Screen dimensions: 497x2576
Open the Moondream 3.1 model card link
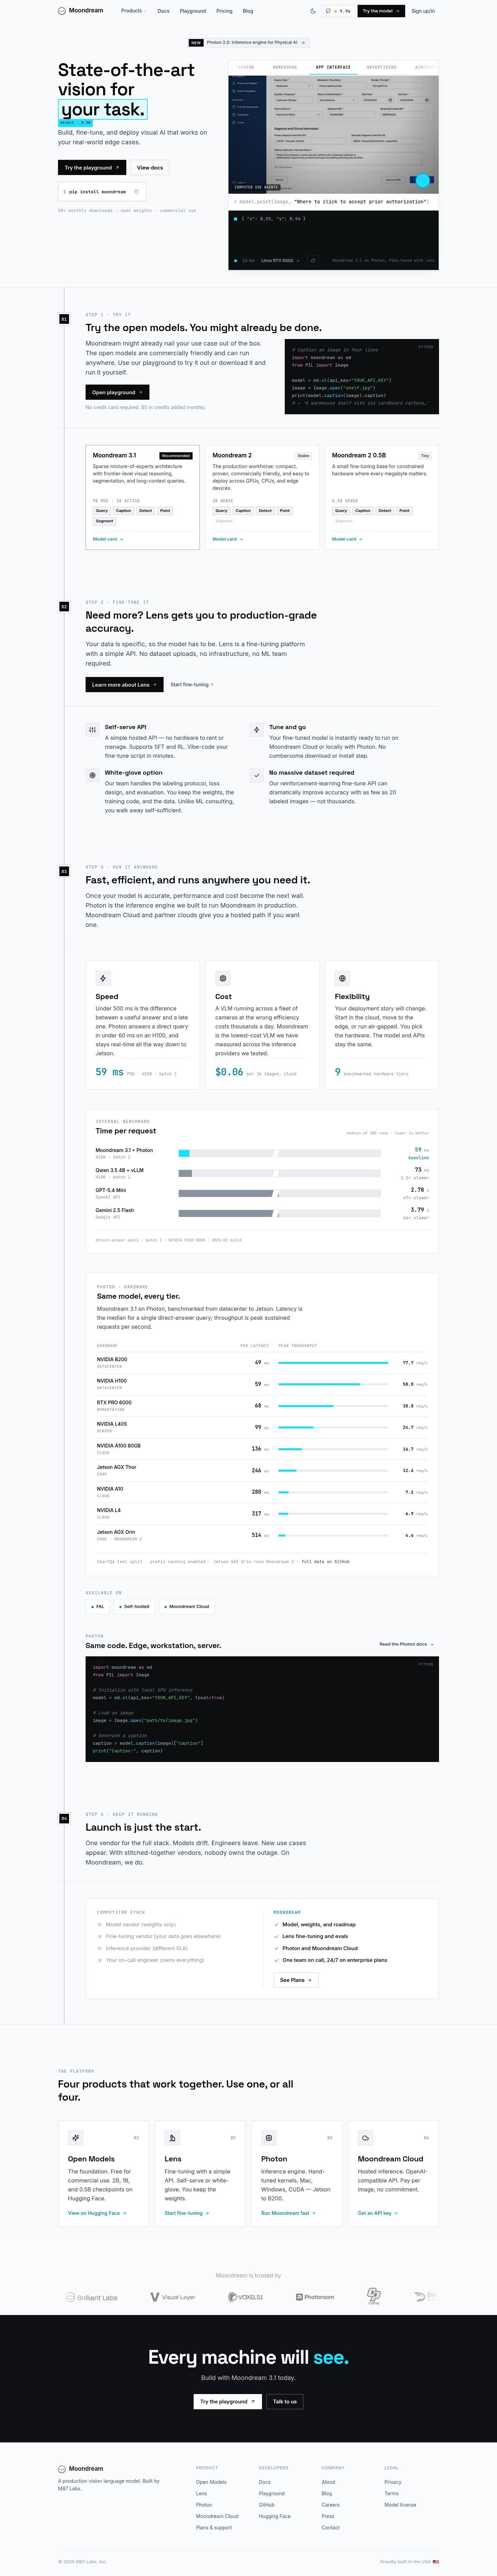108,539
